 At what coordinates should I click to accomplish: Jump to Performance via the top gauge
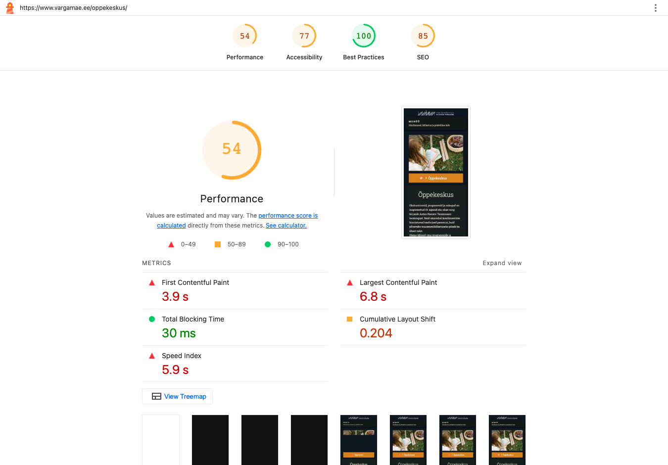[x=245, y=43]
